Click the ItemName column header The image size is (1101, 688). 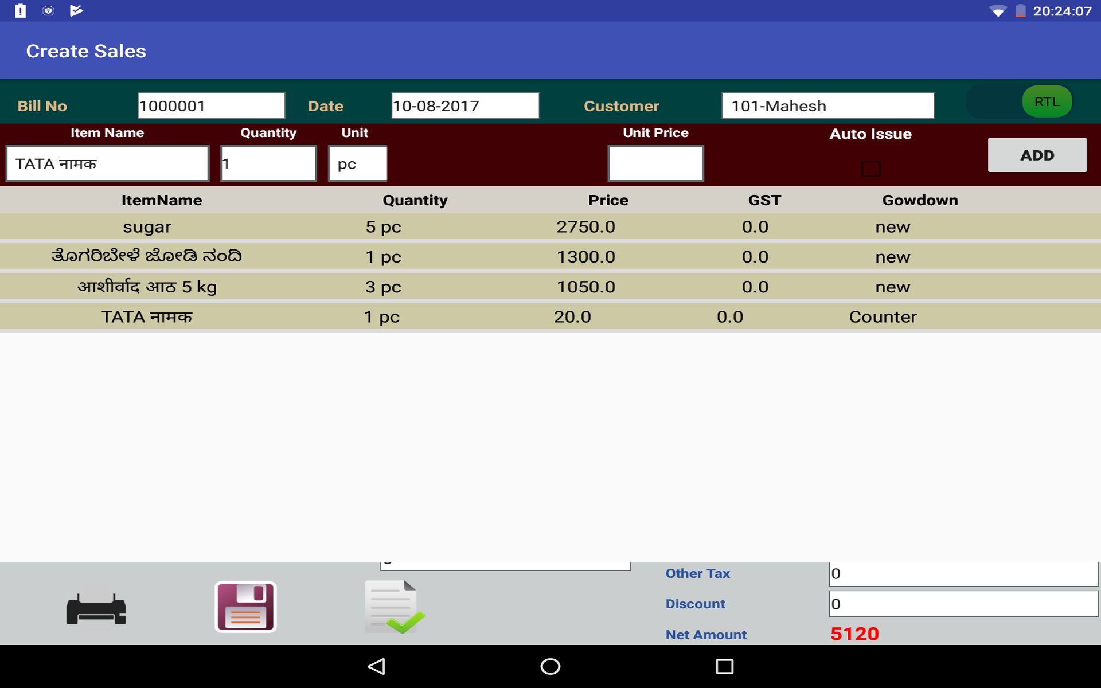(x=162, y=200)
